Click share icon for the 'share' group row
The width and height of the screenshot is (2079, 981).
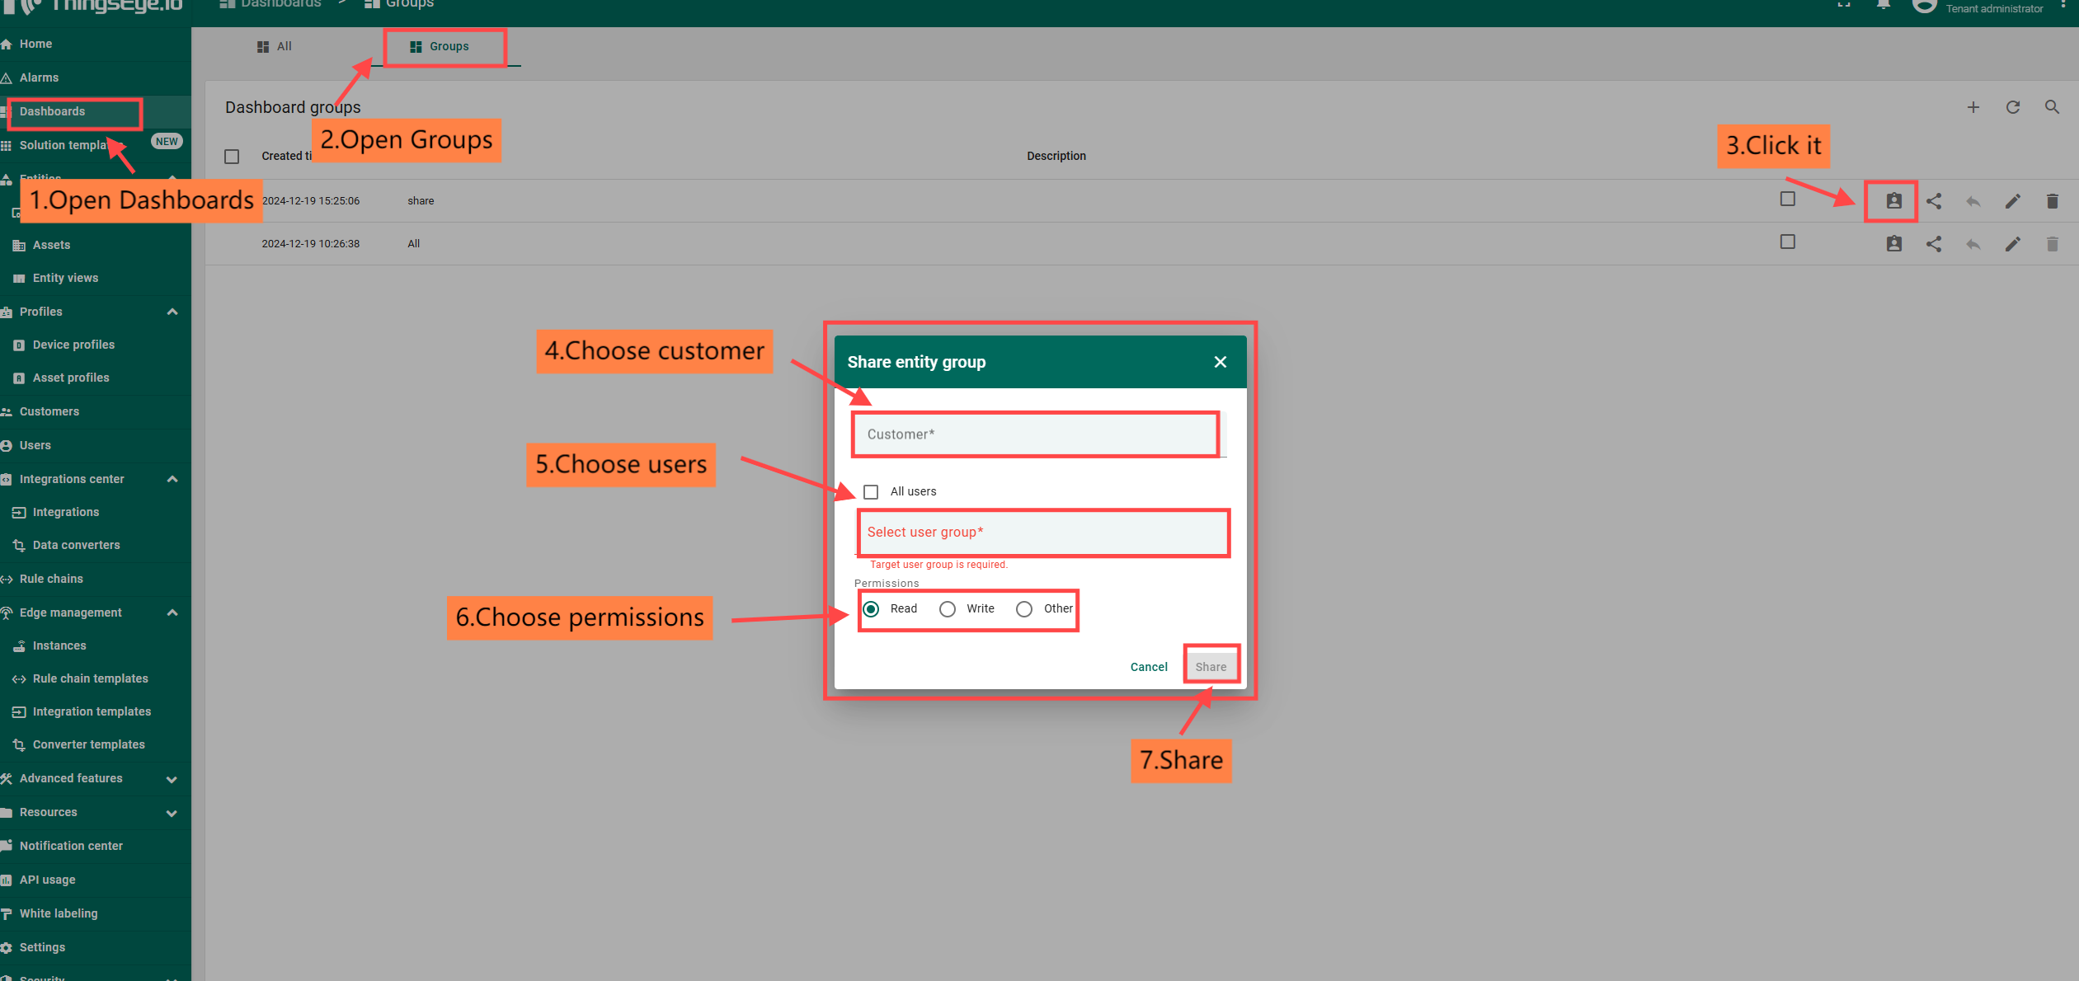(x=1933, y=201)
